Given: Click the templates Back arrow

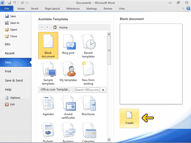Looking at the screenshot, I should pyautogui.click(x=42, y=27).
